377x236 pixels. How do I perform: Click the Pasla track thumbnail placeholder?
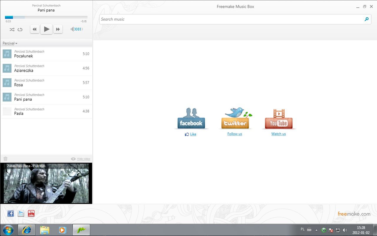(x=7, y=111)
